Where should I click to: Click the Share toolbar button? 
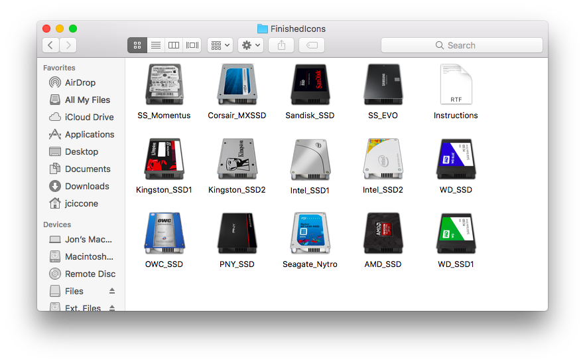coord(281,45)
